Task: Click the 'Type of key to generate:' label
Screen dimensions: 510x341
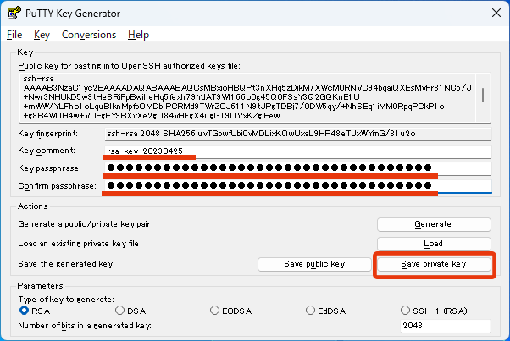Action: [x=66, y=299]
